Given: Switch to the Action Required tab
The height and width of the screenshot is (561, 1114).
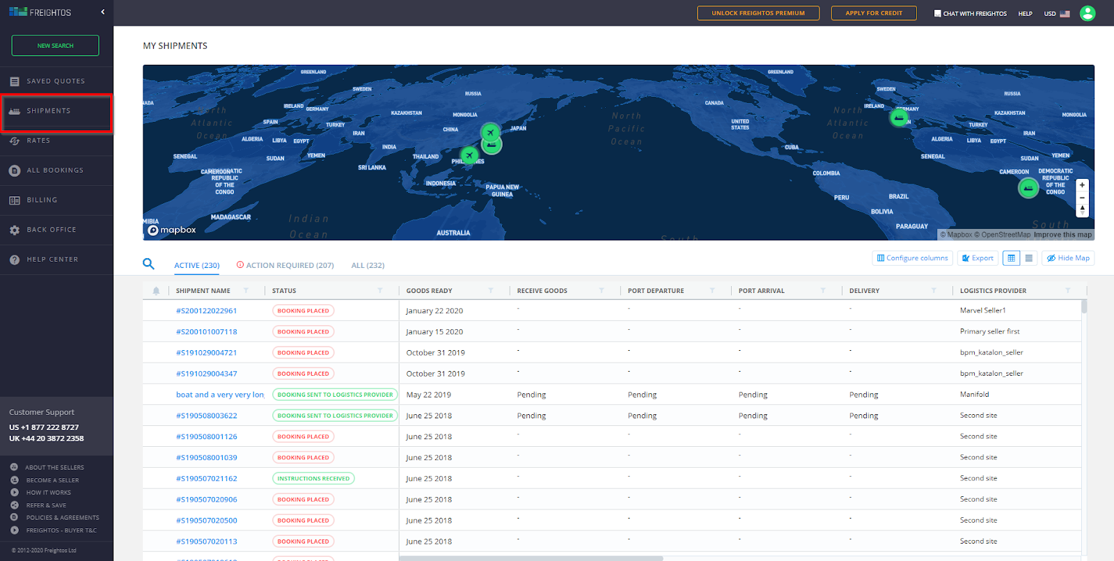Looking at the screenshot, I should tap(285, 265).
